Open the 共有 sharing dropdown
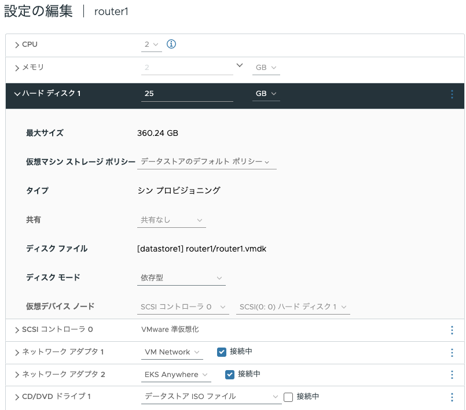Image resolution: width=466 pixels, height=410 pixels. 170,220
